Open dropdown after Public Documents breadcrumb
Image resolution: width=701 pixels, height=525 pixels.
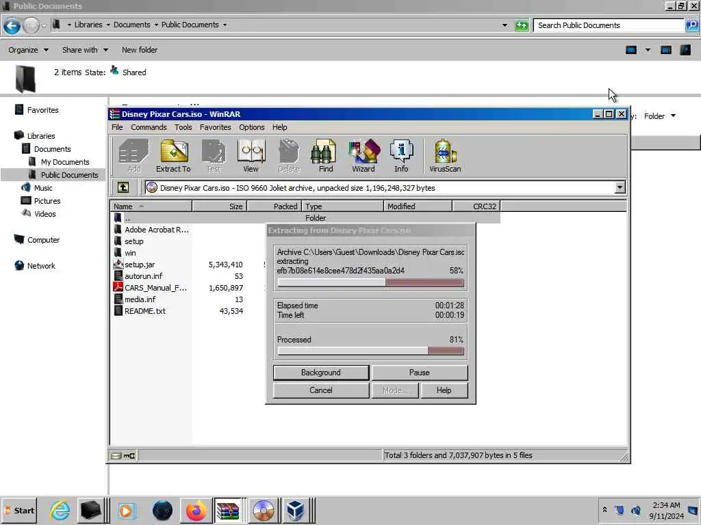pyautogui.click(x=225, y=25)
